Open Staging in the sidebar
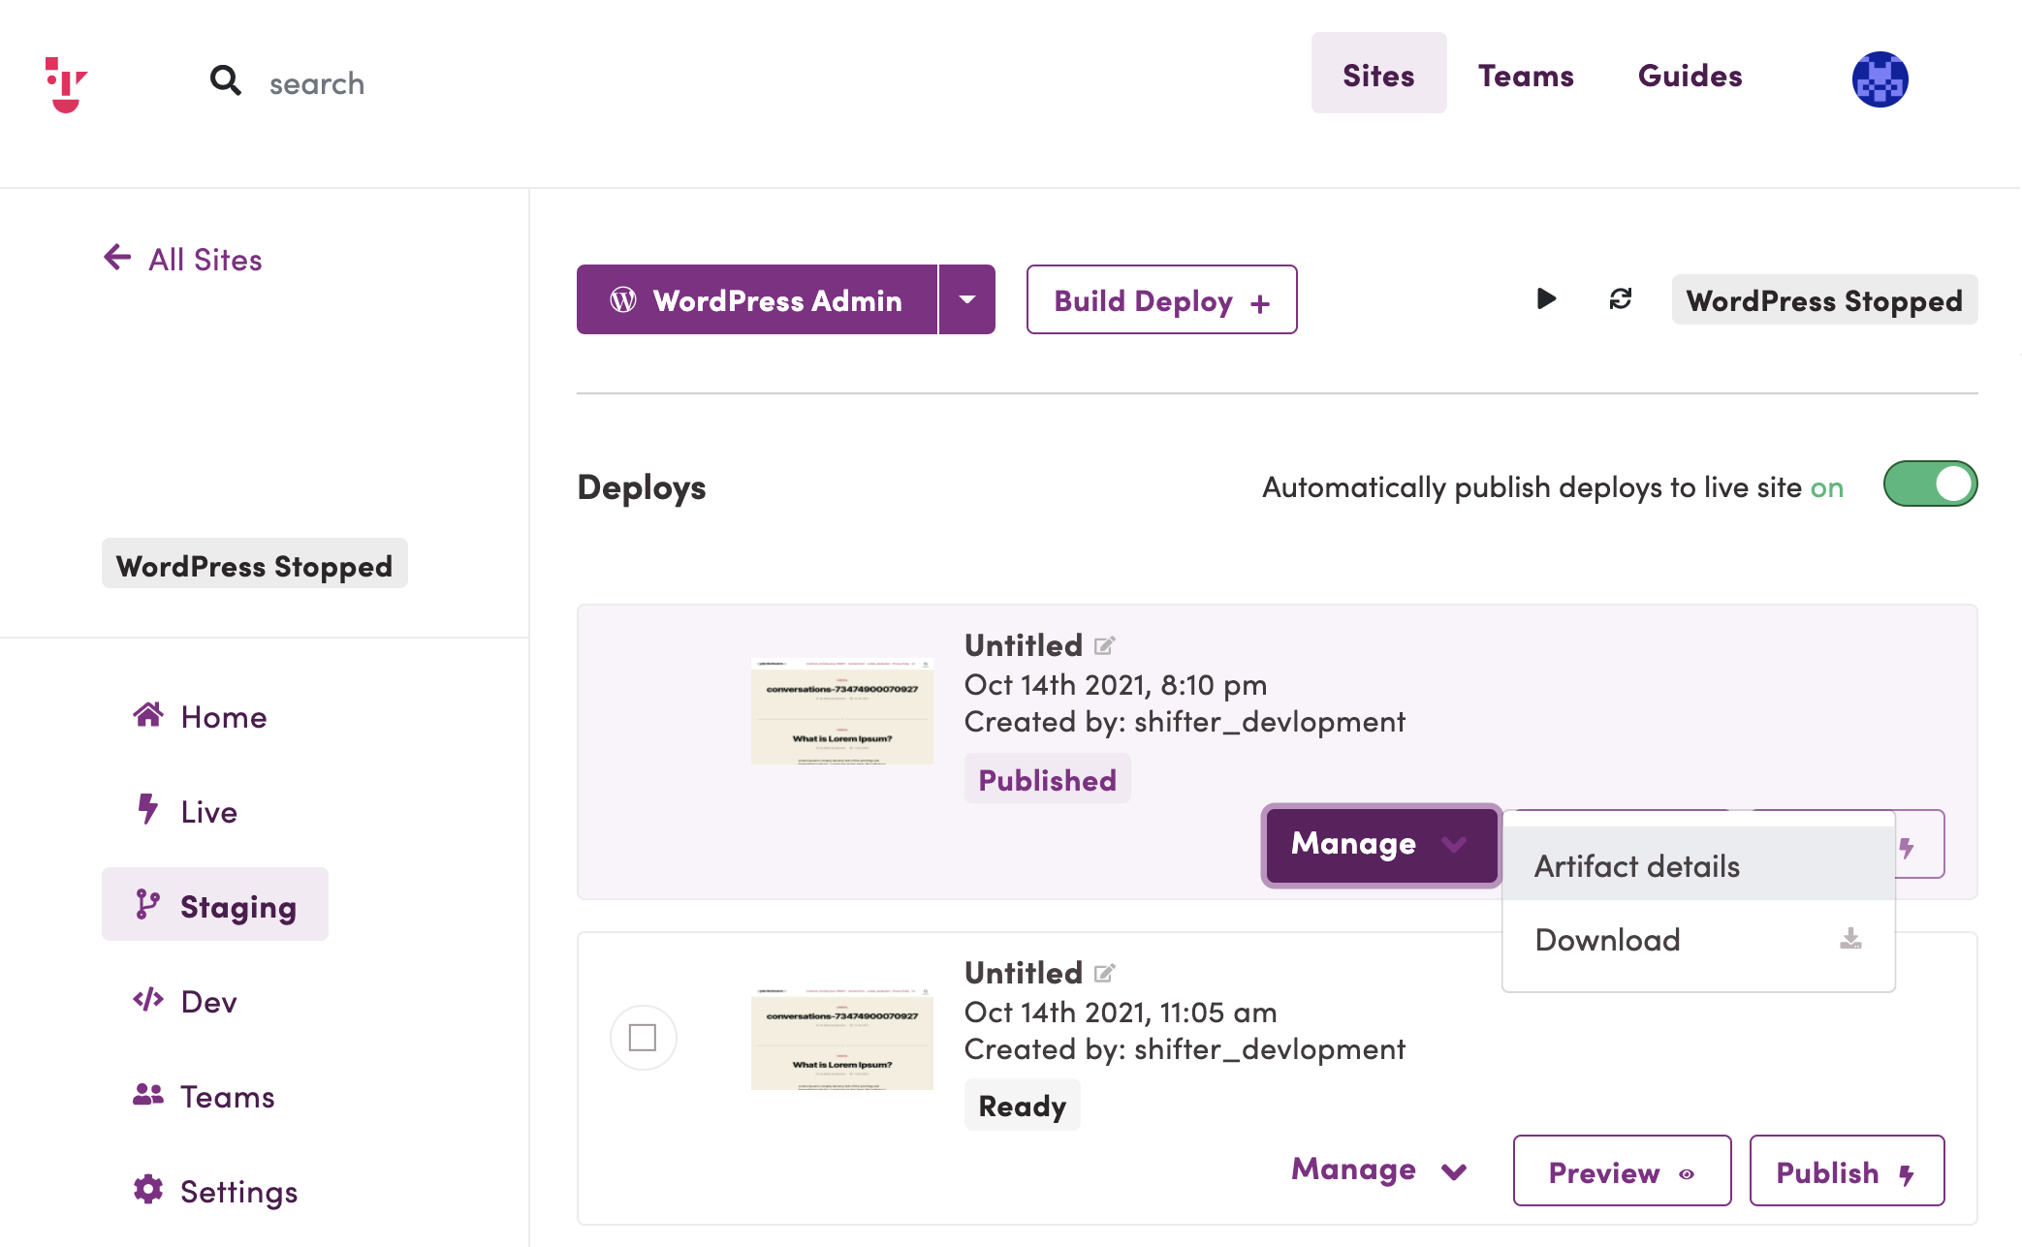 215,904
